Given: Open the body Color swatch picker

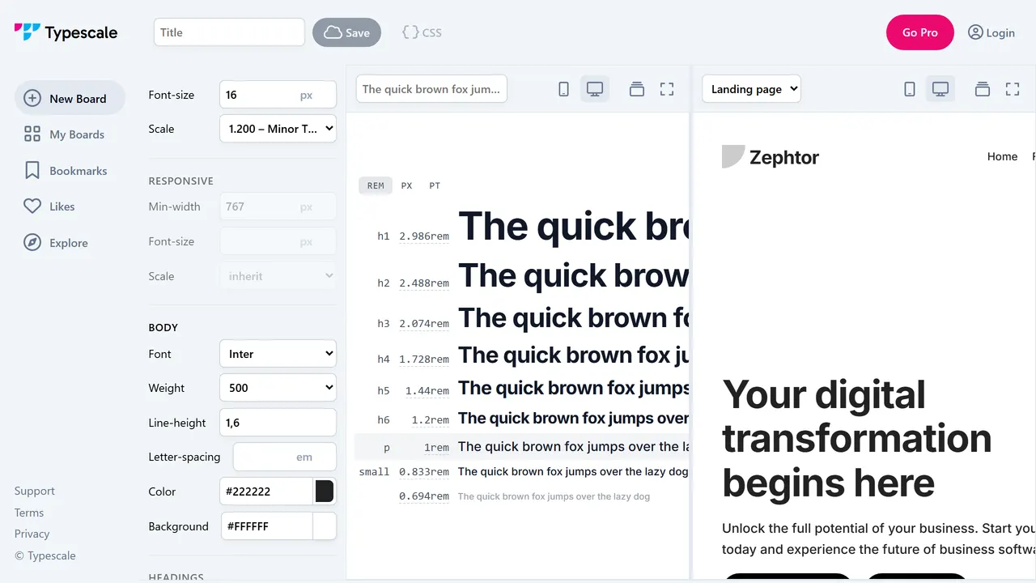Looking at the screenshot, I should [x=325, y=492].
